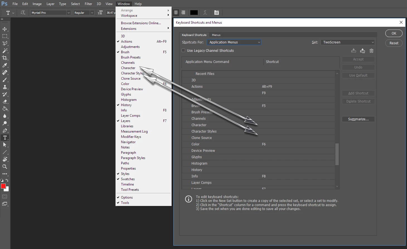This screenshot has height=249, width=407.
Task: Click the shortcut list scrollbar thumb
Action: coord(337,154)
